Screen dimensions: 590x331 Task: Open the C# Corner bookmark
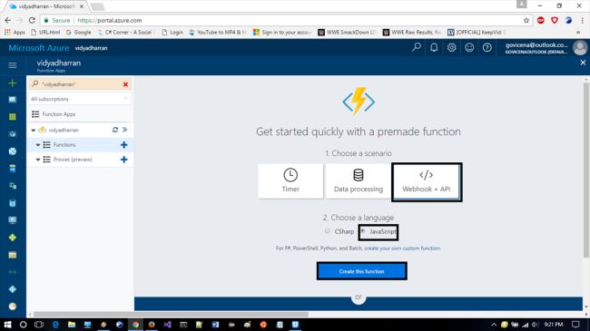click(125, 33)
